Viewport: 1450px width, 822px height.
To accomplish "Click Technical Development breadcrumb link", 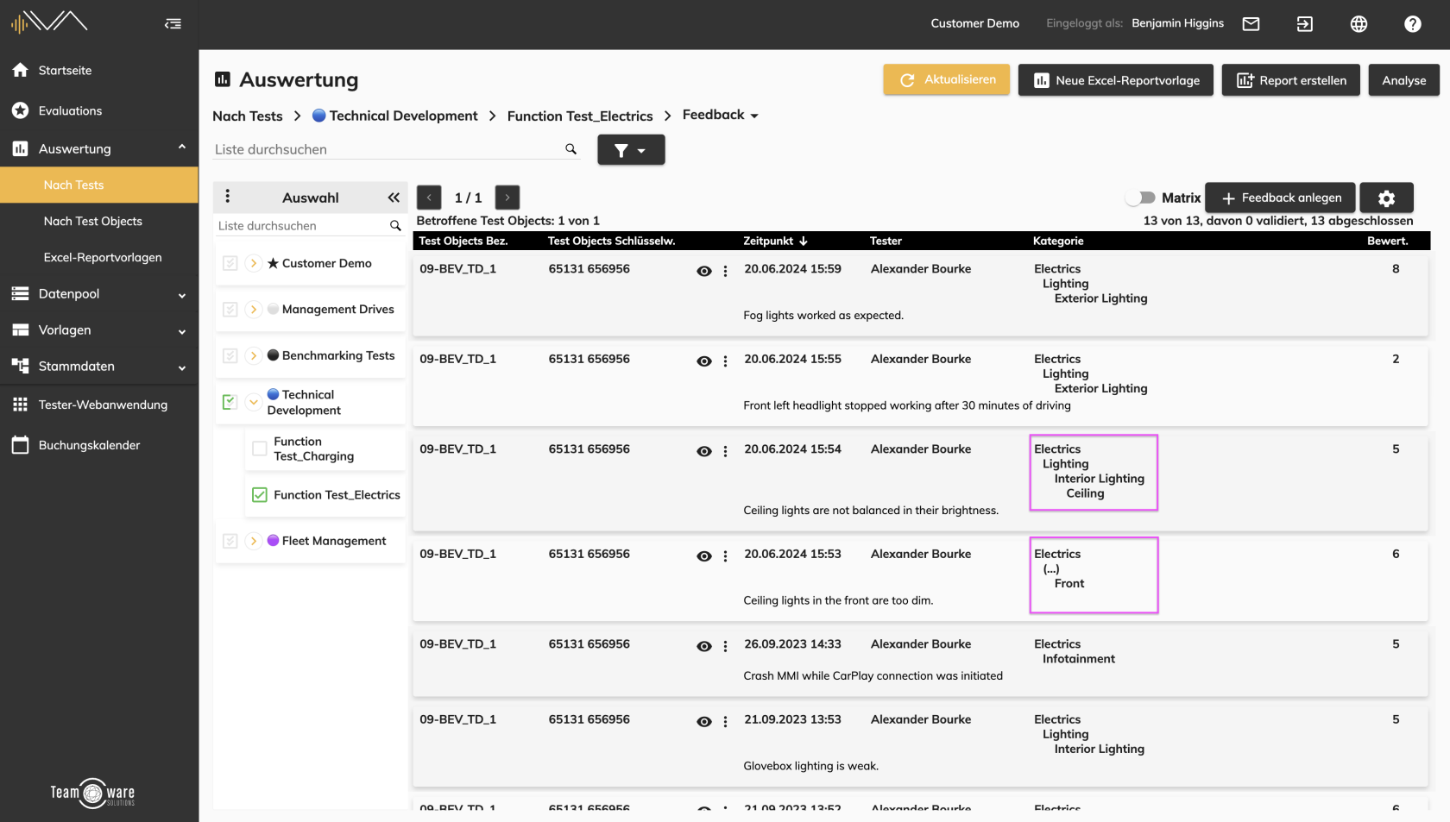I will (394, 116).
